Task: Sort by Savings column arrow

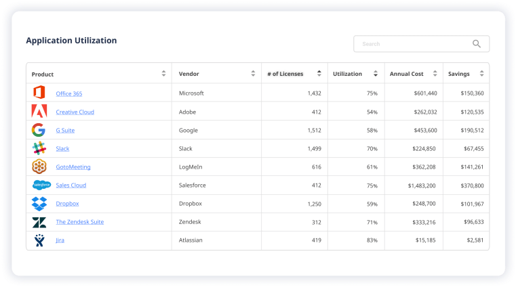Action: [481, 74]
